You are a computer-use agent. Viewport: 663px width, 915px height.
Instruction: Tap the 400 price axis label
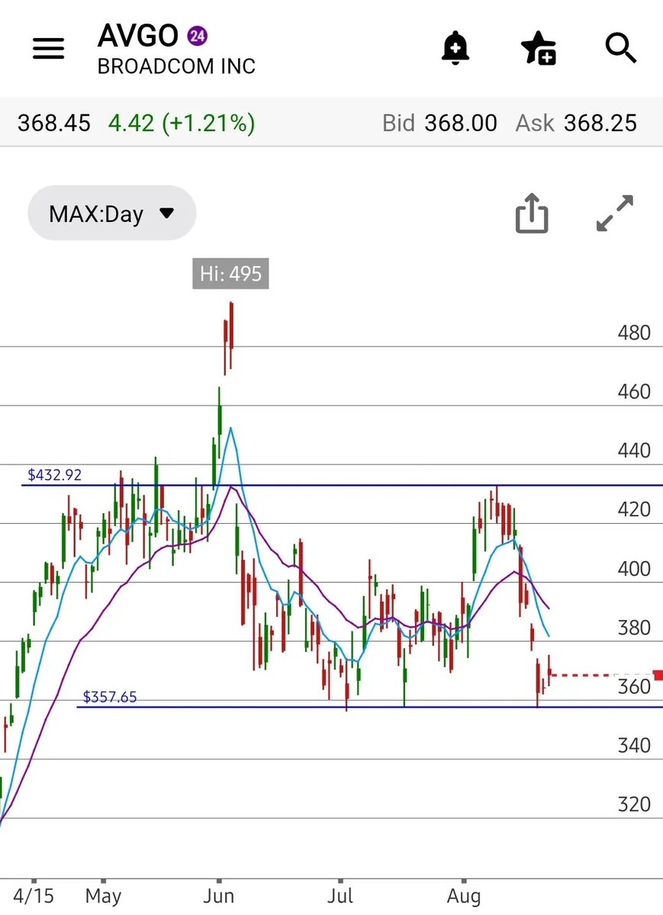click(x=634, y=568)
